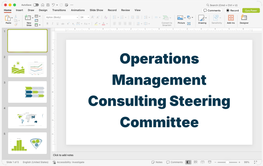The width and height of the screenshot is (263, 166).
Task: Select slide 4 thumbnail with world map
Action: pyautogui.click(x=28, y=118)
